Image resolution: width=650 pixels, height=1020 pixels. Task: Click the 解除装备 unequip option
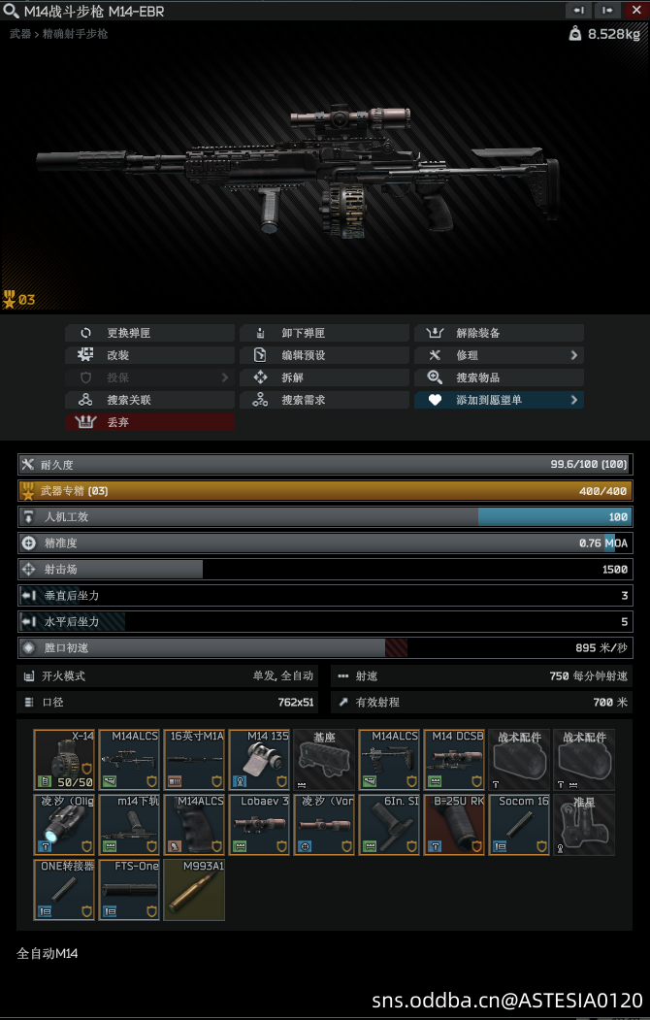[499, 333]
